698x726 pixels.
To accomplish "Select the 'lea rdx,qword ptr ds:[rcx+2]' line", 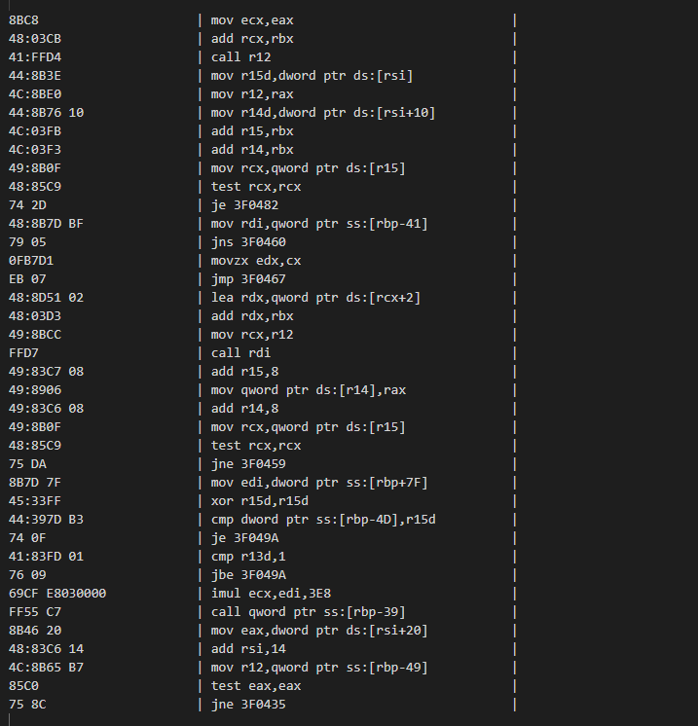I will [x=315, y=298].
